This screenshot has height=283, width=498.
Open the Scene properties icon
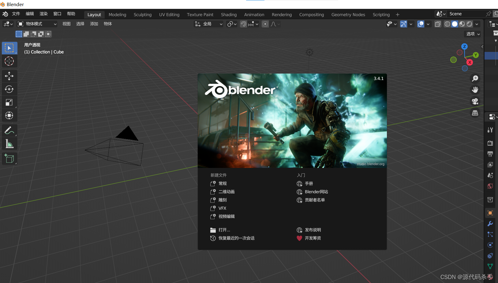tap(490, 175)
